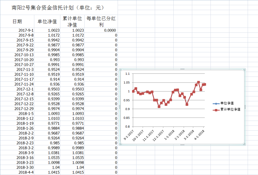Click the 单位净值 legend text in chart
The image size is (258, 175).
(x=227, y=103)
